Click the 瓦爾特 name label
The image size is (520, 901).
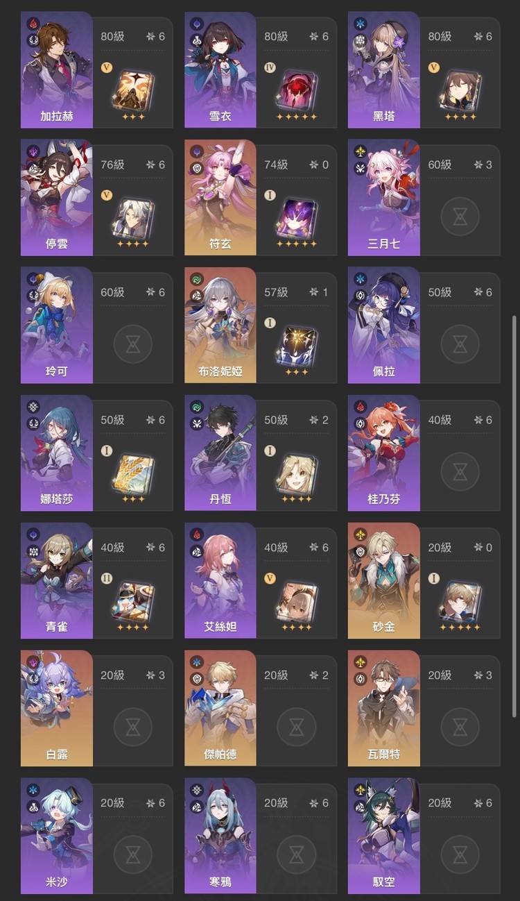click(x=383, y=754)
